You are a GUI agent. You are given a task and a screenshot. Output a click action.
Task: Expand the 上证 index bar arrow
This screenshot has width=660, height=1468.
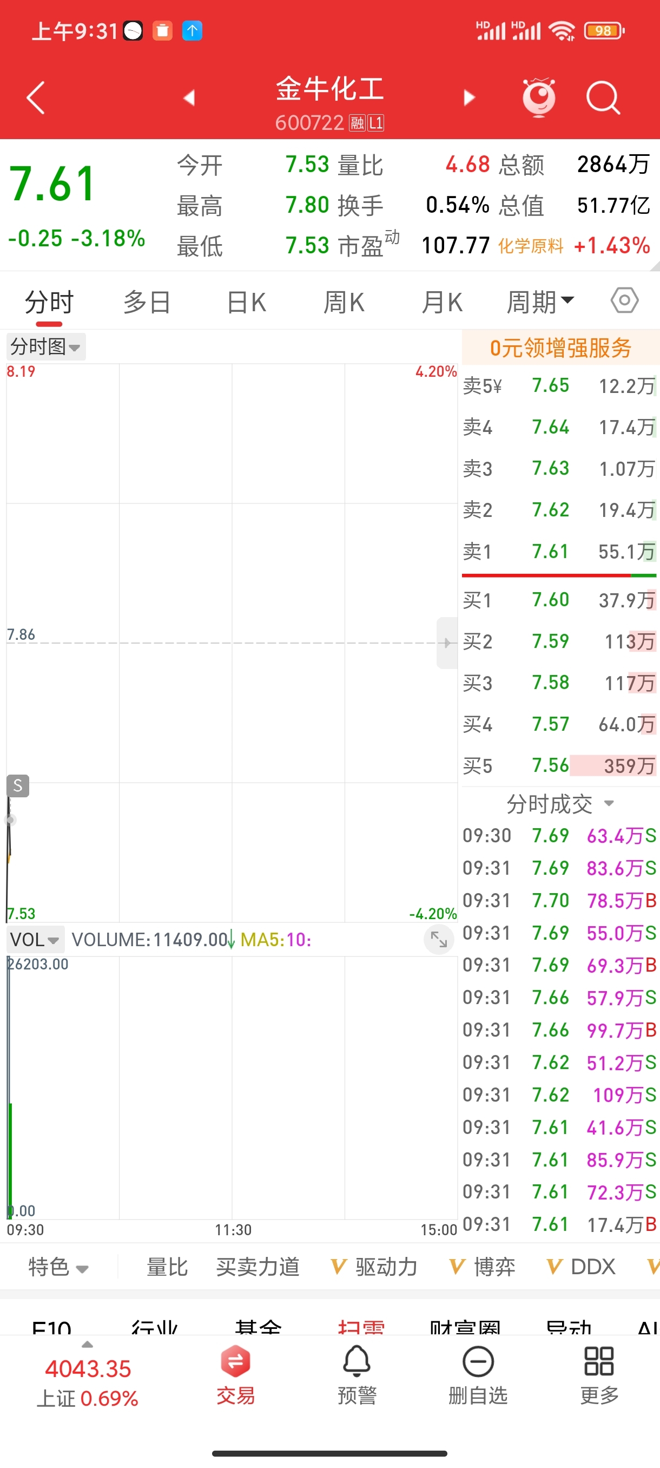(87, 1345)
